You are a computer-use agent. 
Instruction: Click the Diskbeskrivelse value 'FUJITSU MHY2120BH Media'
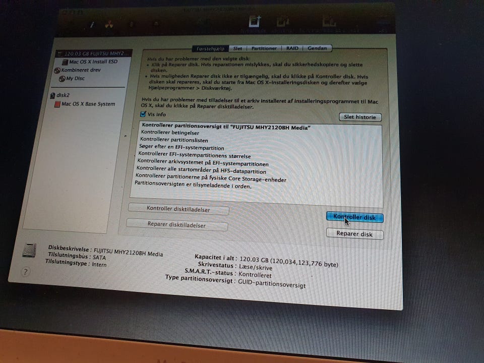[x=128, y=252]
